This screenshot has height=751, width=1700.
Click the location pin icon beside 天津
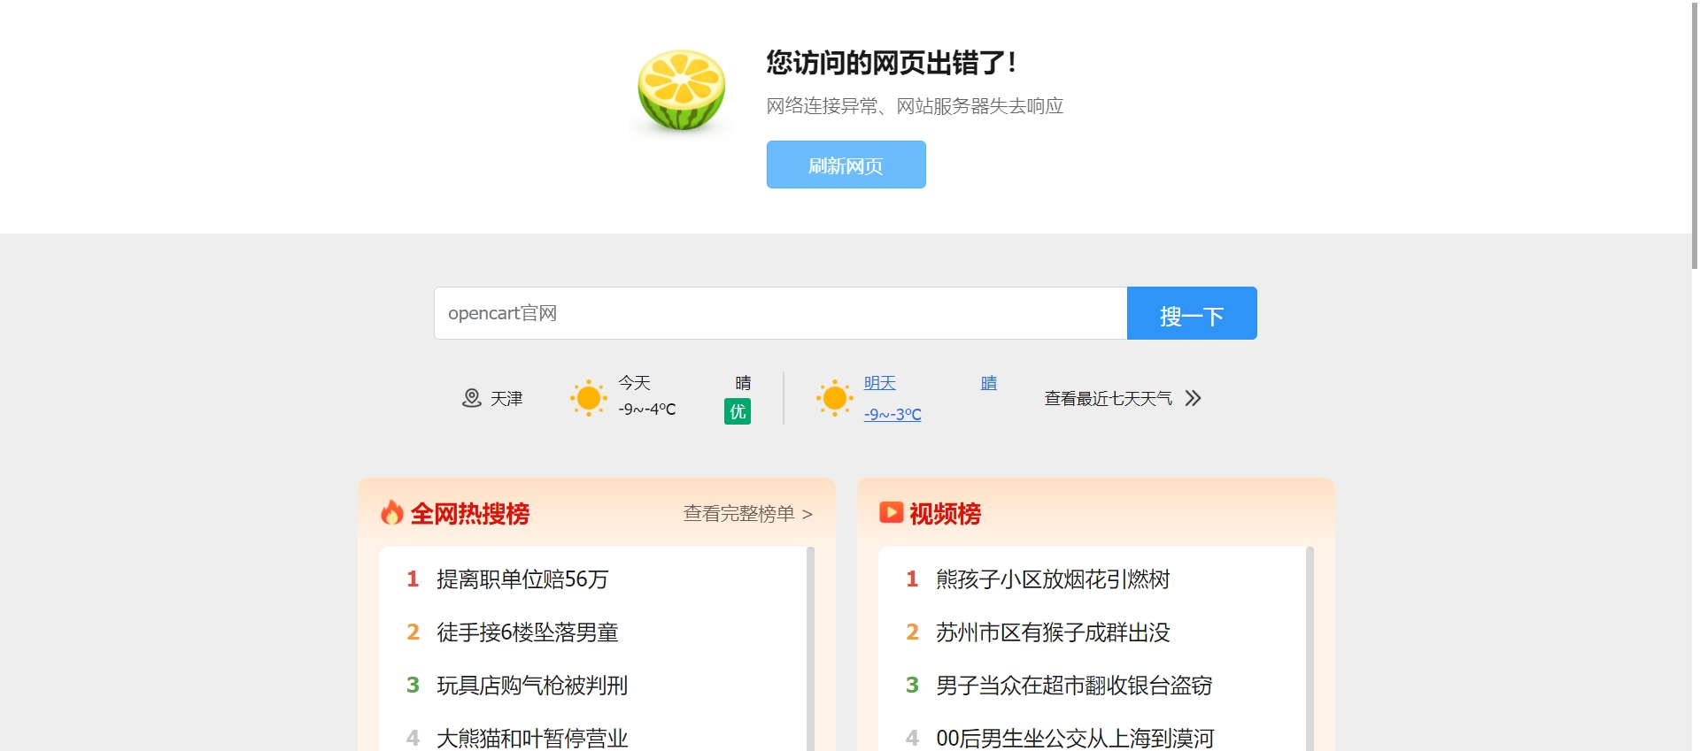coord(472,398)
